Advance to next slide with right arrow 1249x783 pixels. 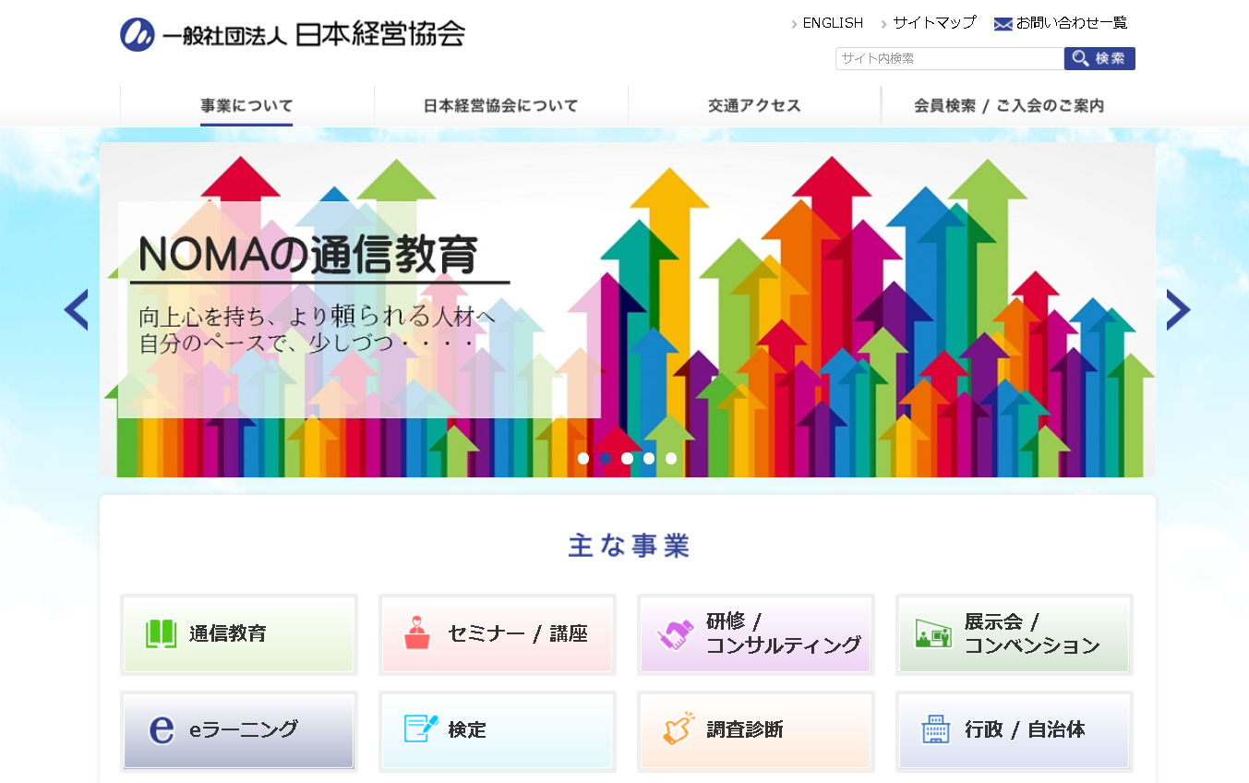point(1178,310)
